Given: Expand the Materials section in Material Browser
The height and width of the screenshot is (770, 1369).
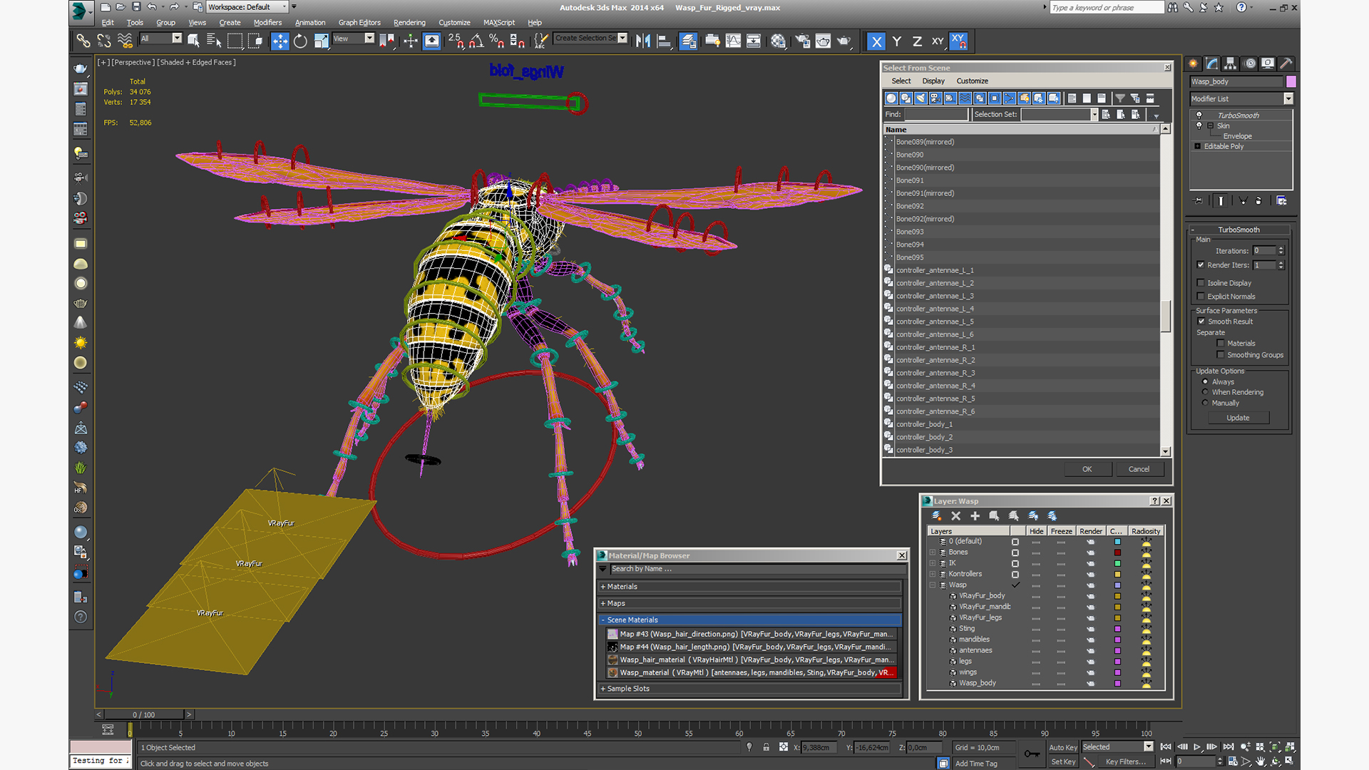Looking at the screenshot, I should click(749, 587).
